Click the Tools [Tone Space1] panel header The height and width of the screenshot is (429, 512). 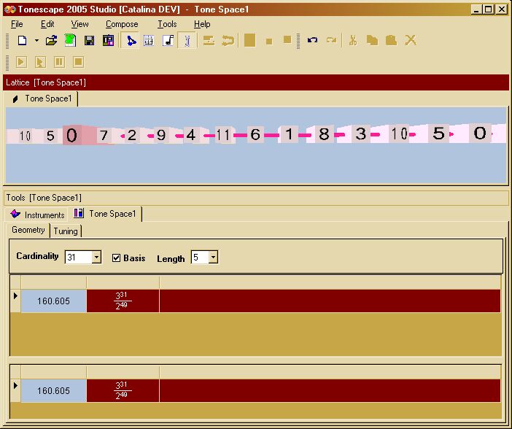tap(256, 198)
